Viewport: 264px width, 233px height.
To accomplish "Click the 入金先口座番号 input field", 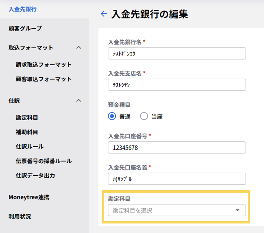I will point(177,148).
